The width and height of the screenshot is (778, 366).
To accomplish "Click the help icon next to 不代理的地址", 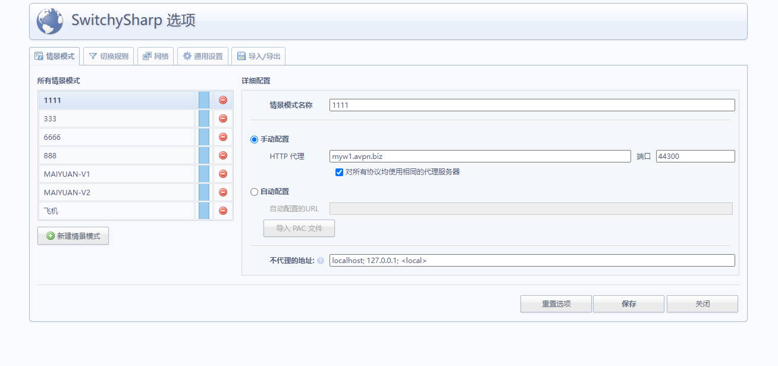I will click(321, 261).
